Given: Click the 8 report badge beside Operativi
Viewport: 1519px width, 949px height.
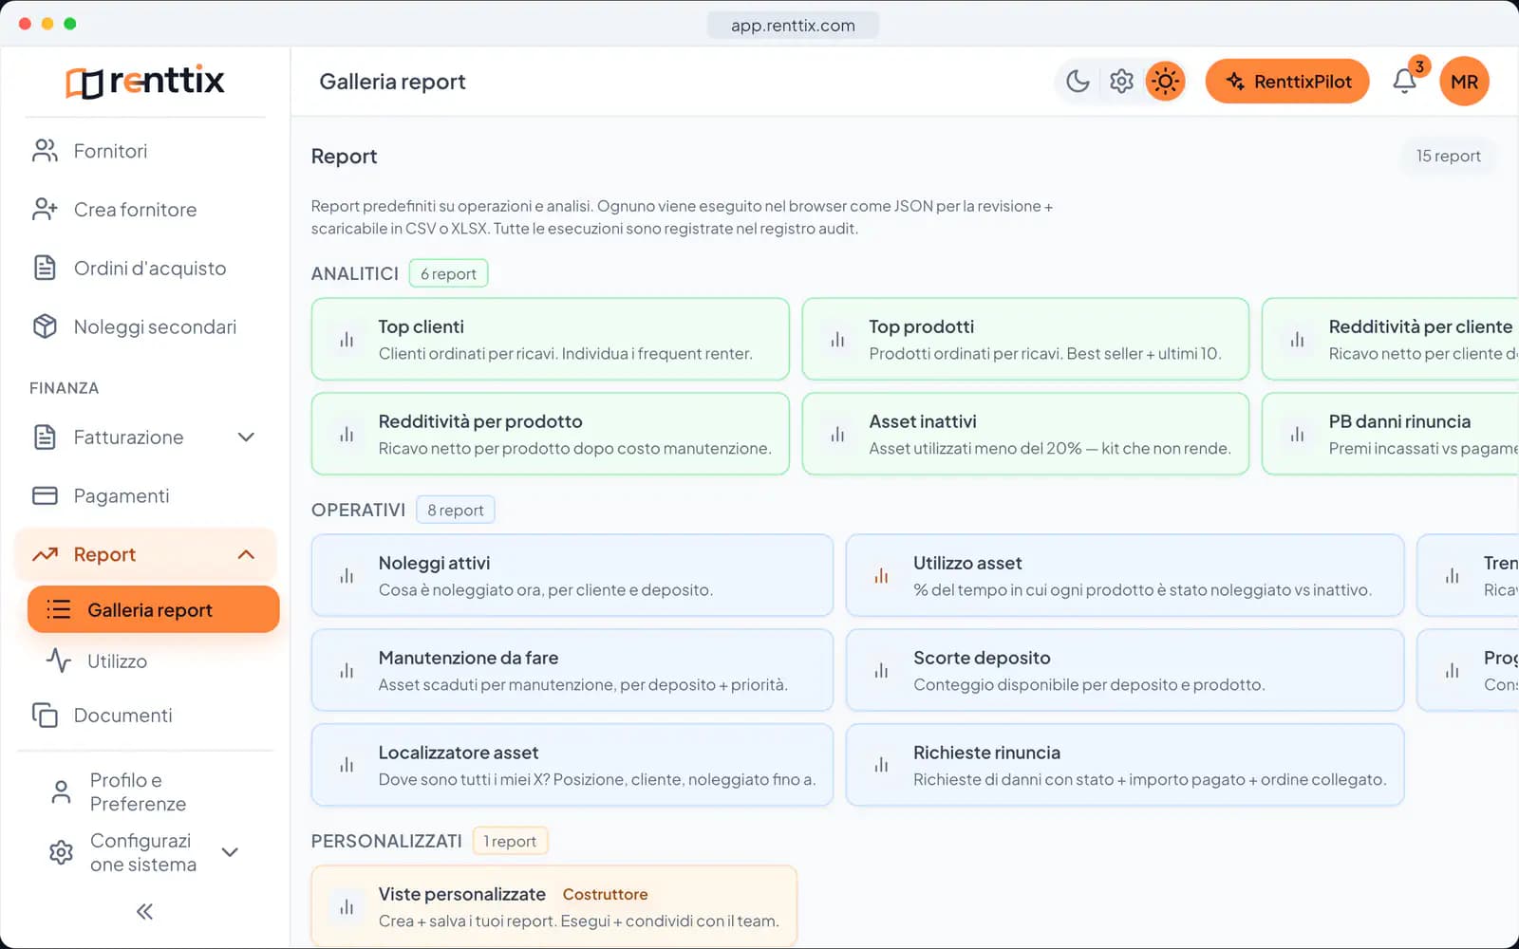Looking at the screenshot, I should (455, 510).
